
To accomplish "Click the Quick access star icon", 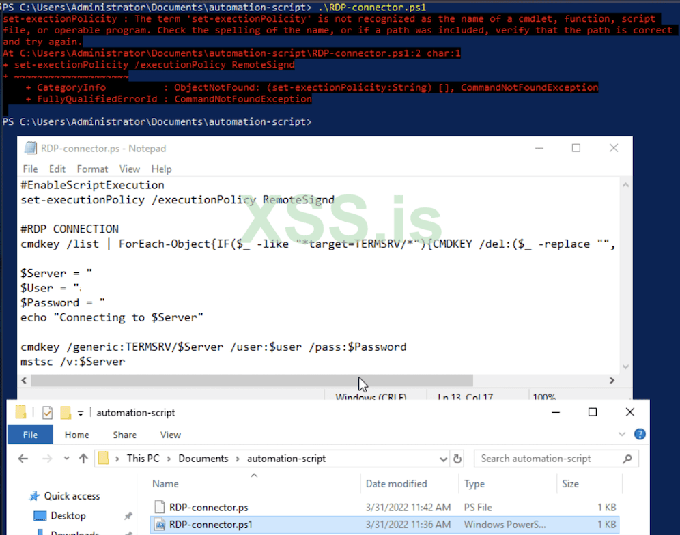I will (34, 496).
